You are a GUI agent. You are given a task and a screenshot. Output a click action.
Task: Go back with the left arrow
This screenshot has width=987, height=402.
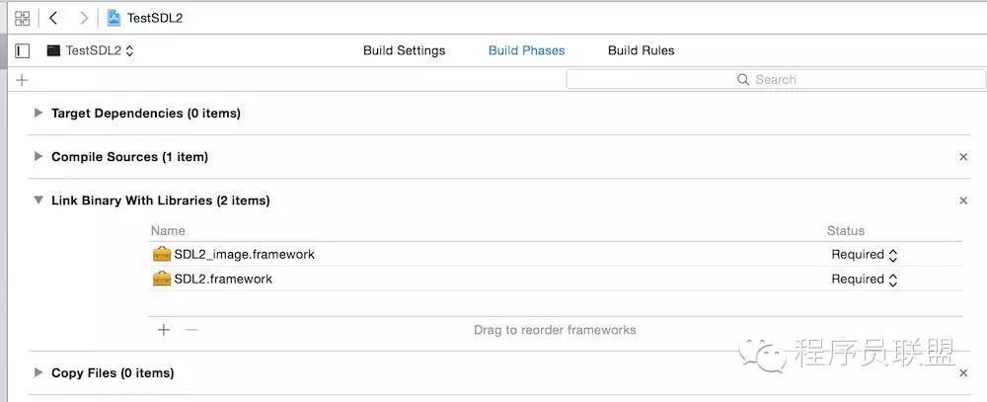(53, 18)
